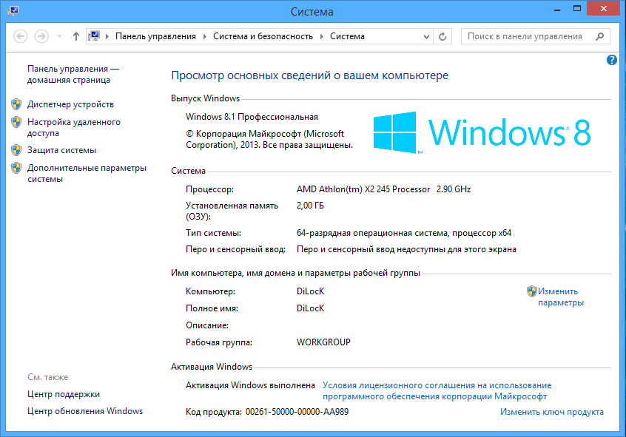Click the Forward navigation arrow
This screenshot has width=626, height=437.
[41, 36]
